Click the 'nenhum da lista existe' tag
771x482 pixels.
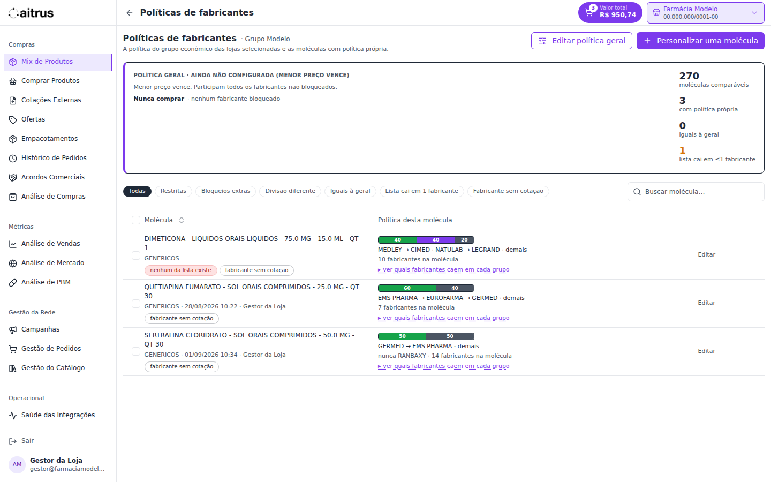[x=181, y=270]
